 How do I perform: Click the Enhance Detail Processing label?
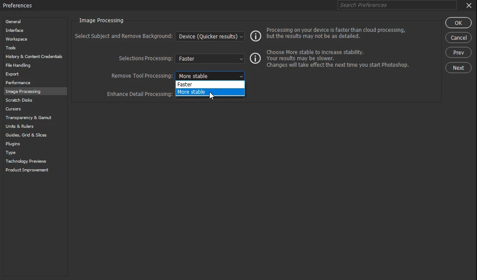[140, 94]
